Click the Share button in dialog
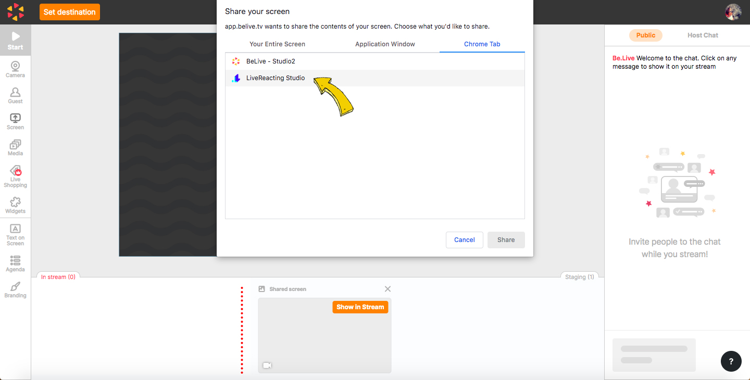Image resolution: width=750 pixels, height=380 pixels. coord(506,240)
